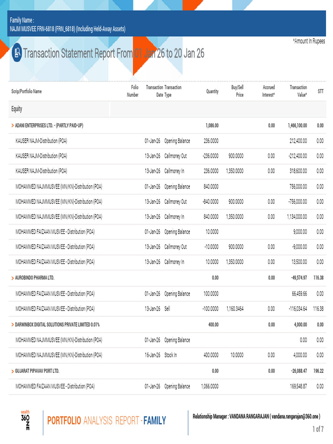Click the PORTFOLIO ANALYSIS REPORT - FAMILY footer

107,421
